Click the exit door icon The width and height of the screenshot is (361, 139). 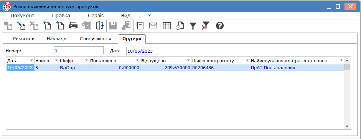(x=100, y=26)
